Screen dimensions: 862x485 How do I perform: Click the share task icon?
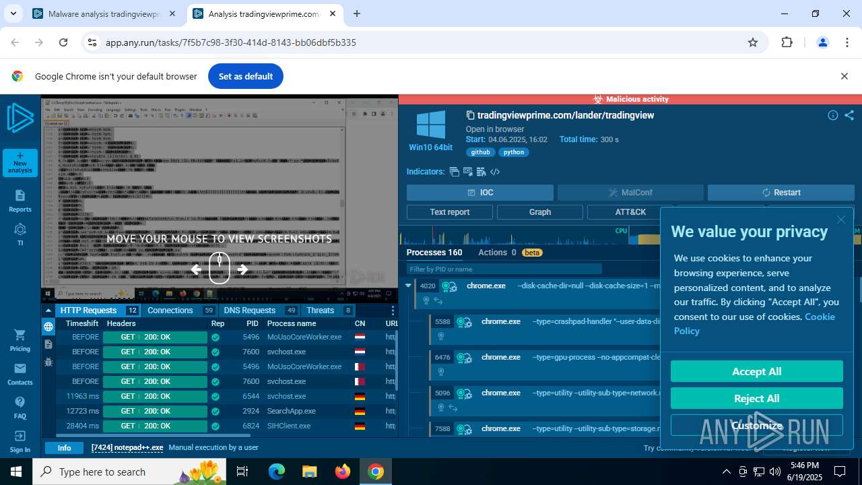click(x=849, y=115)
